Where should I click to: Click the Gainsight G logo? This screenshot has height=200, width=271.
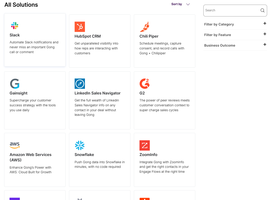click(15, 84)
